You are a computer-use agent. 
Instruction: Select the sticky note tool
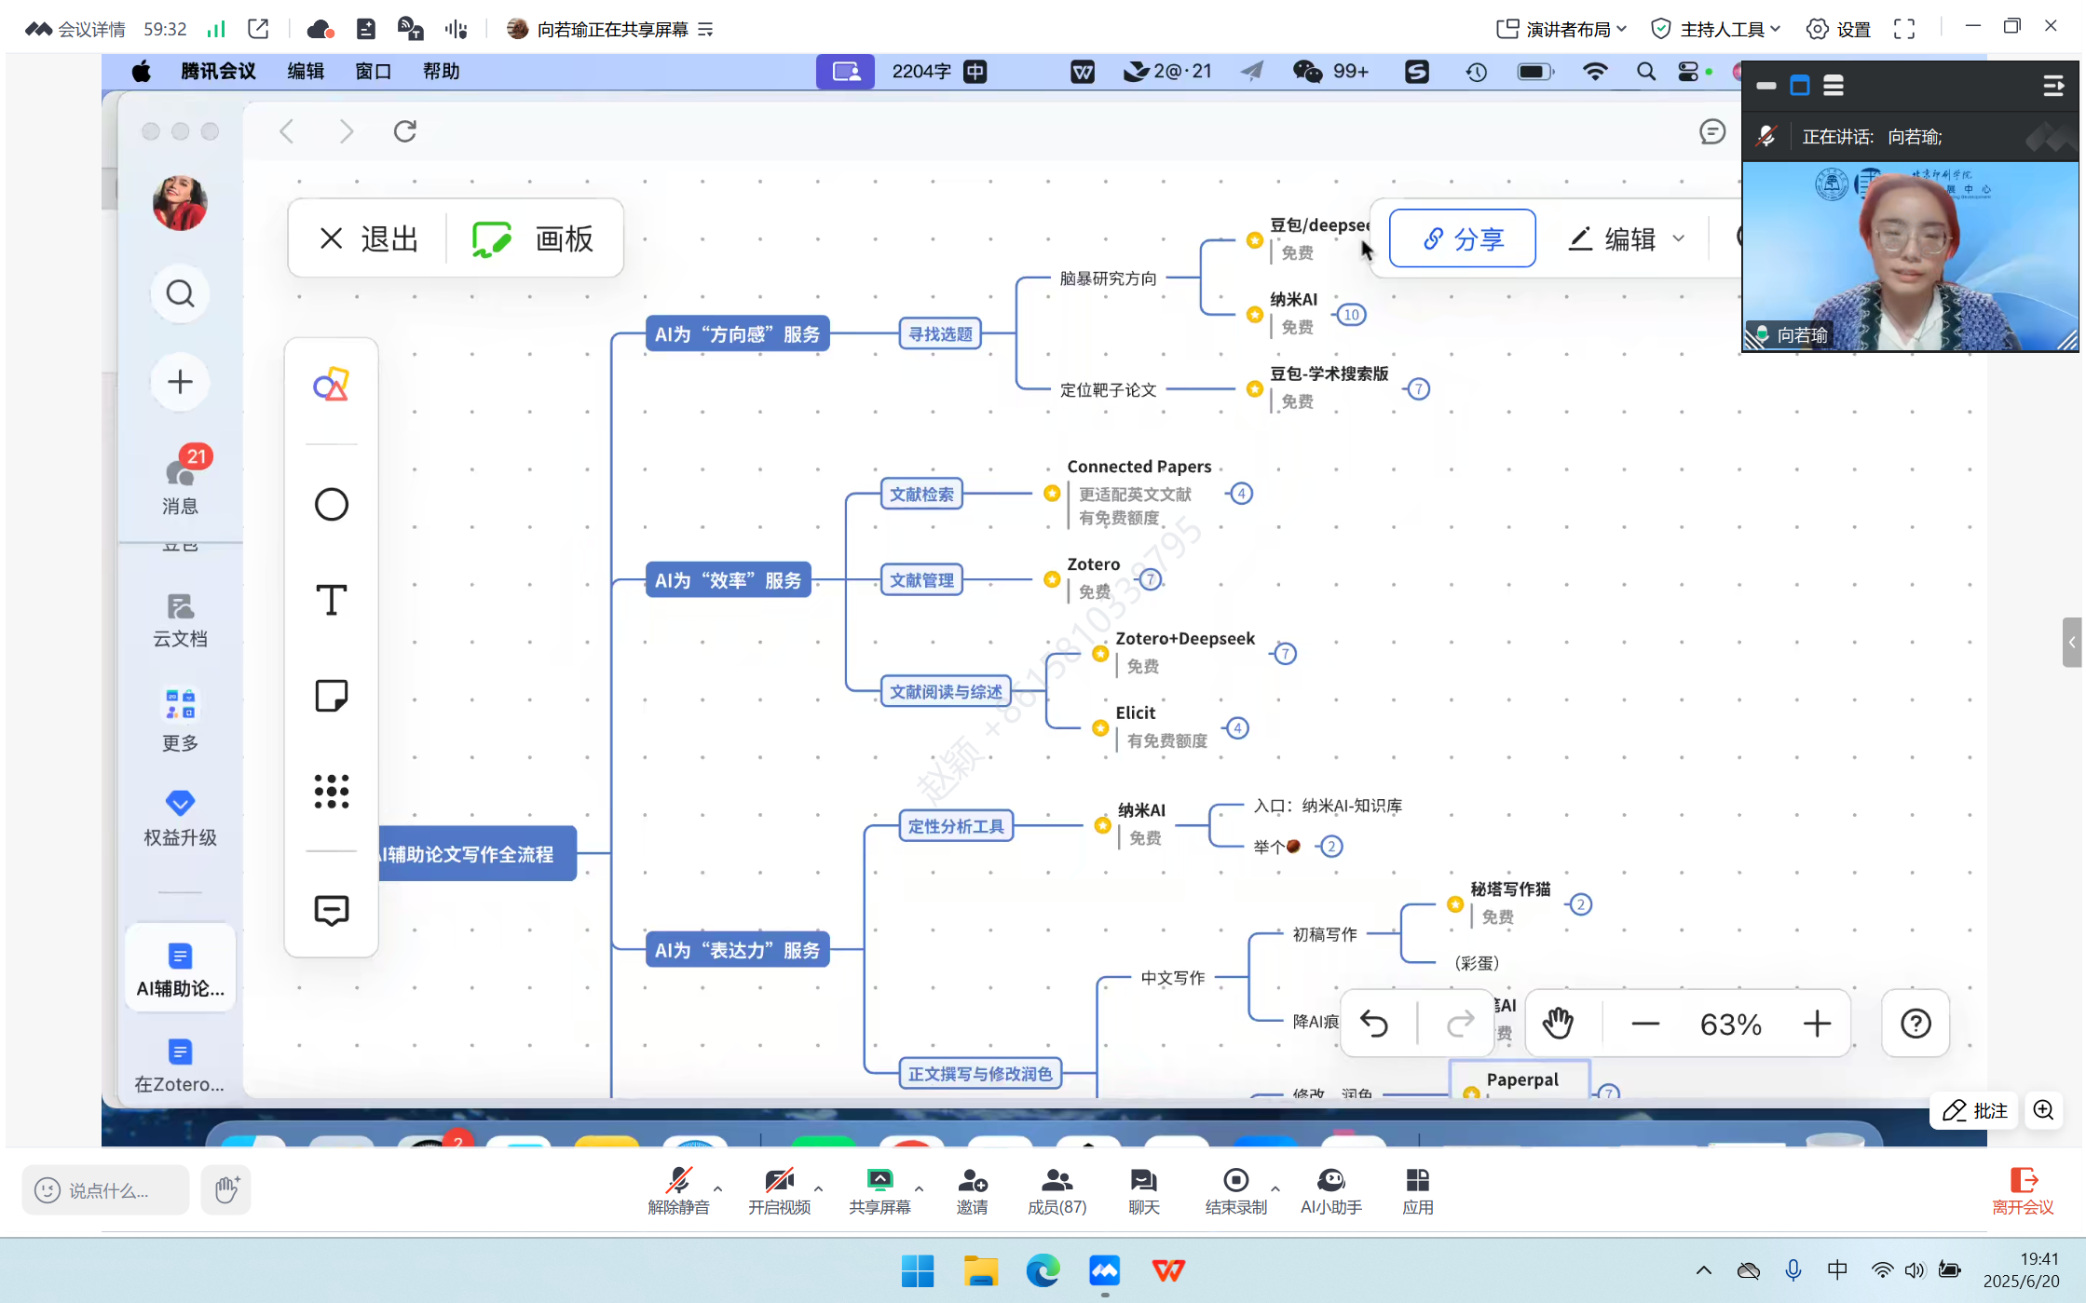[331, 696]
